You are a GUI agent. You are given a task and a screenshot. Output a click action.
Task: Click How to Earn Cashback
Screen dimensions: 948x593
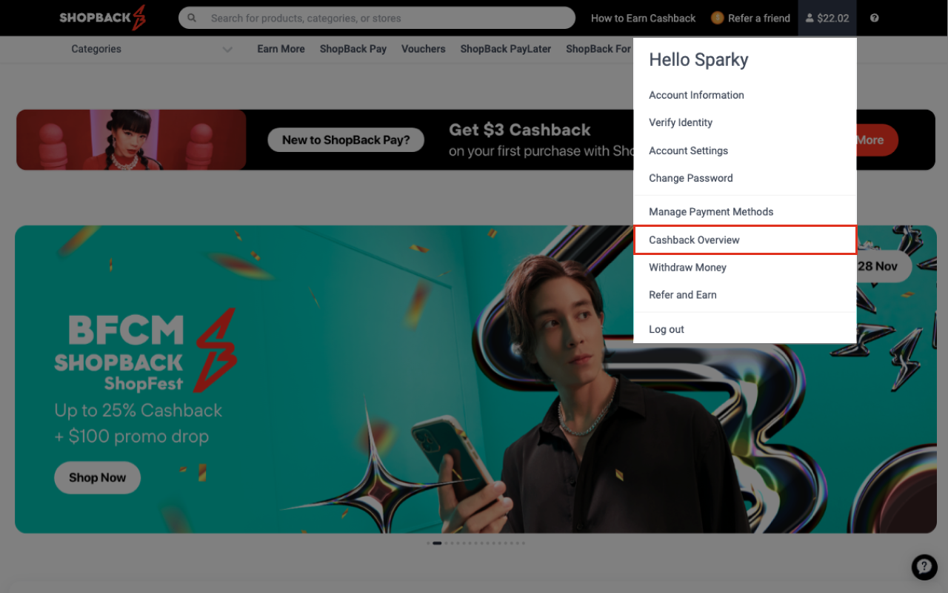[642, 18]
